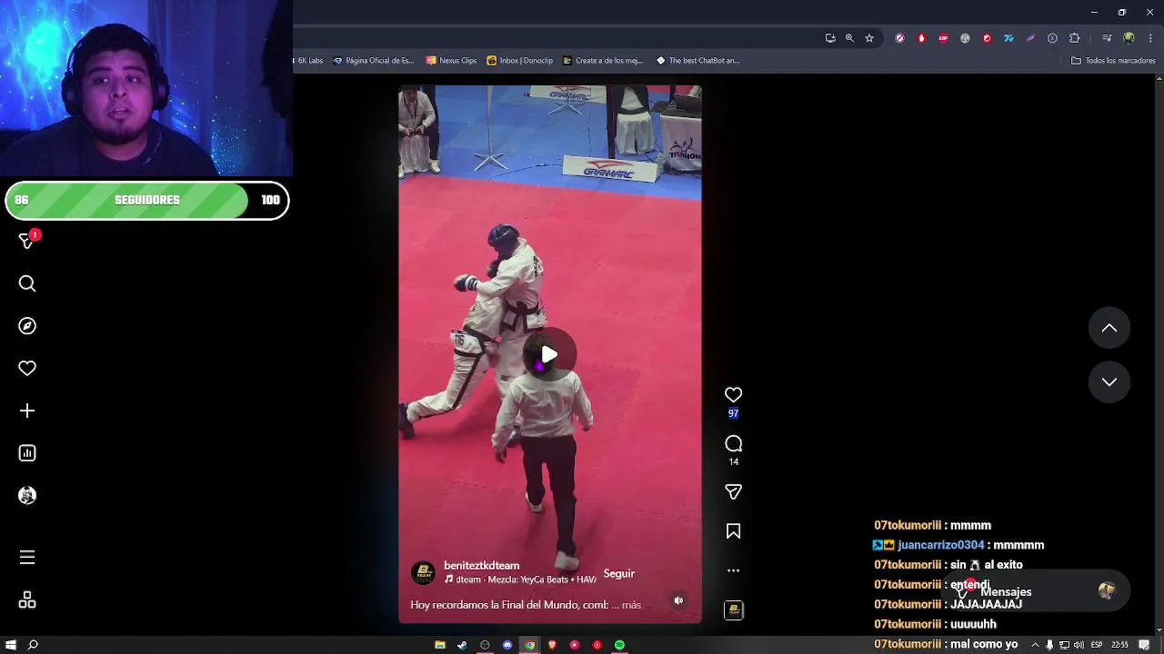Viewport: 1164px width, 654px height.
Task: Switch ESP input language indicator
Action: pyautogui.click(x=1097, y=645)
